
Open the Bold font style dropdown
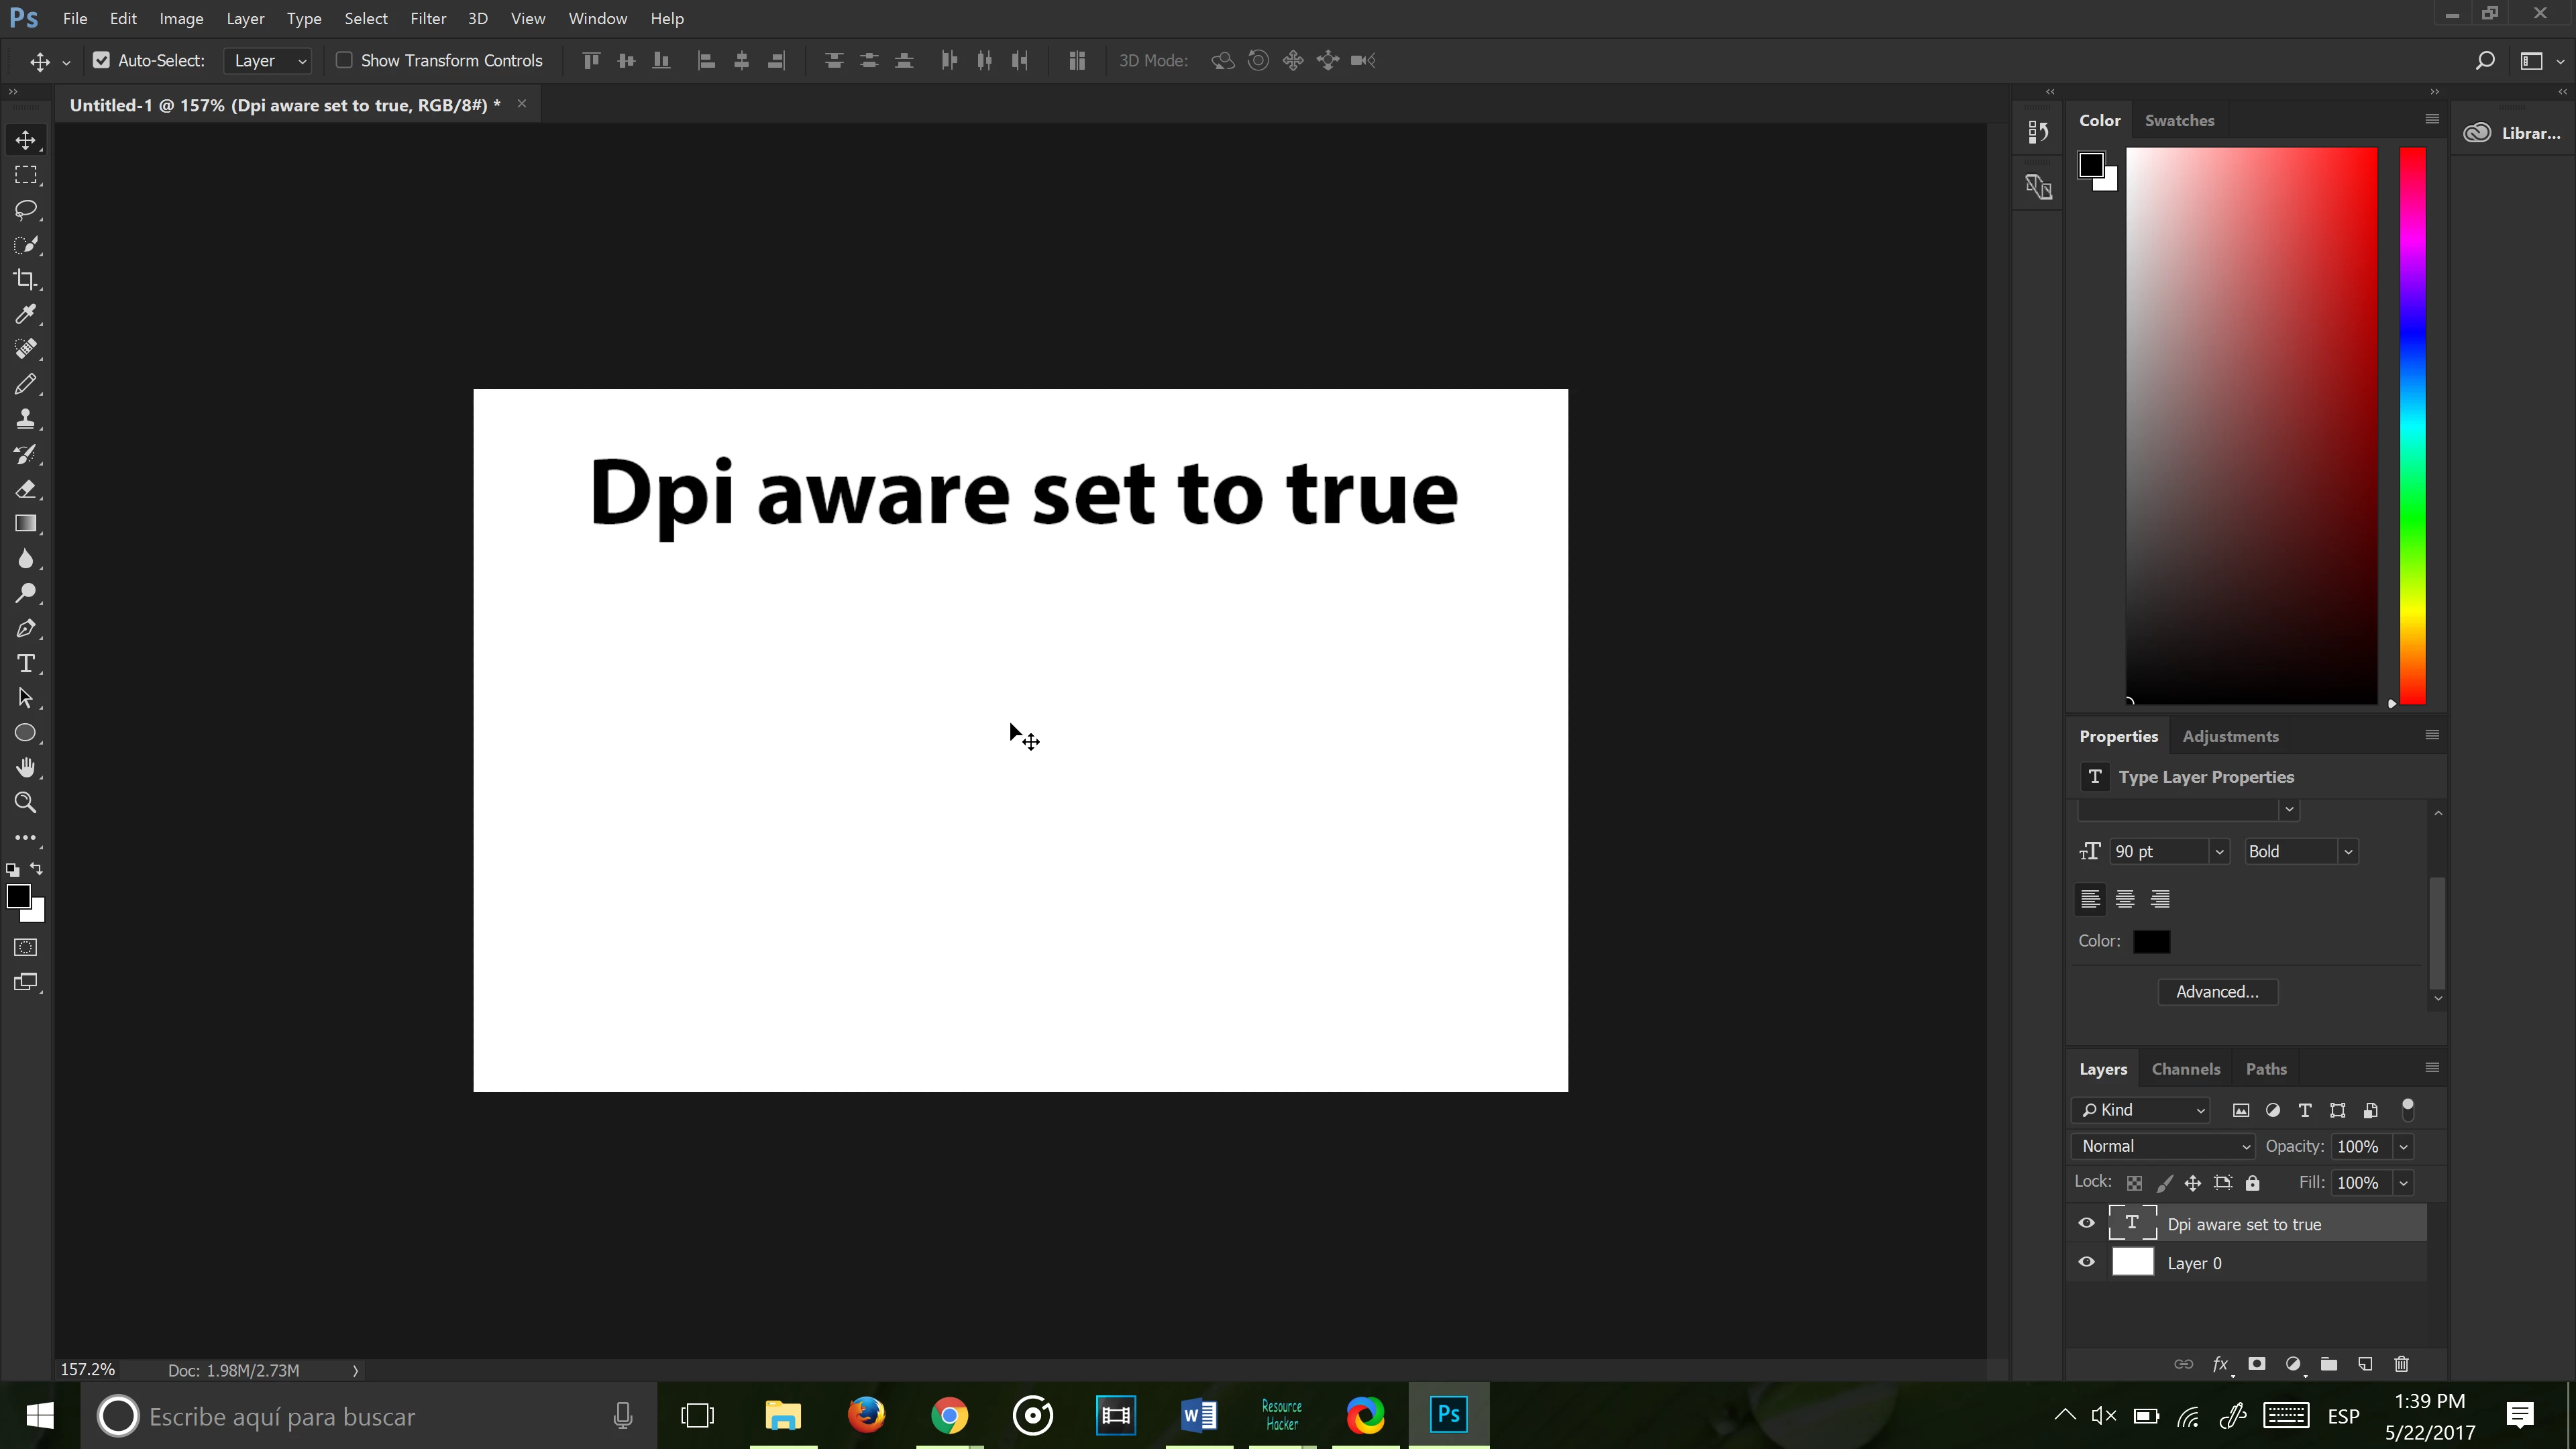point(2300,852)
